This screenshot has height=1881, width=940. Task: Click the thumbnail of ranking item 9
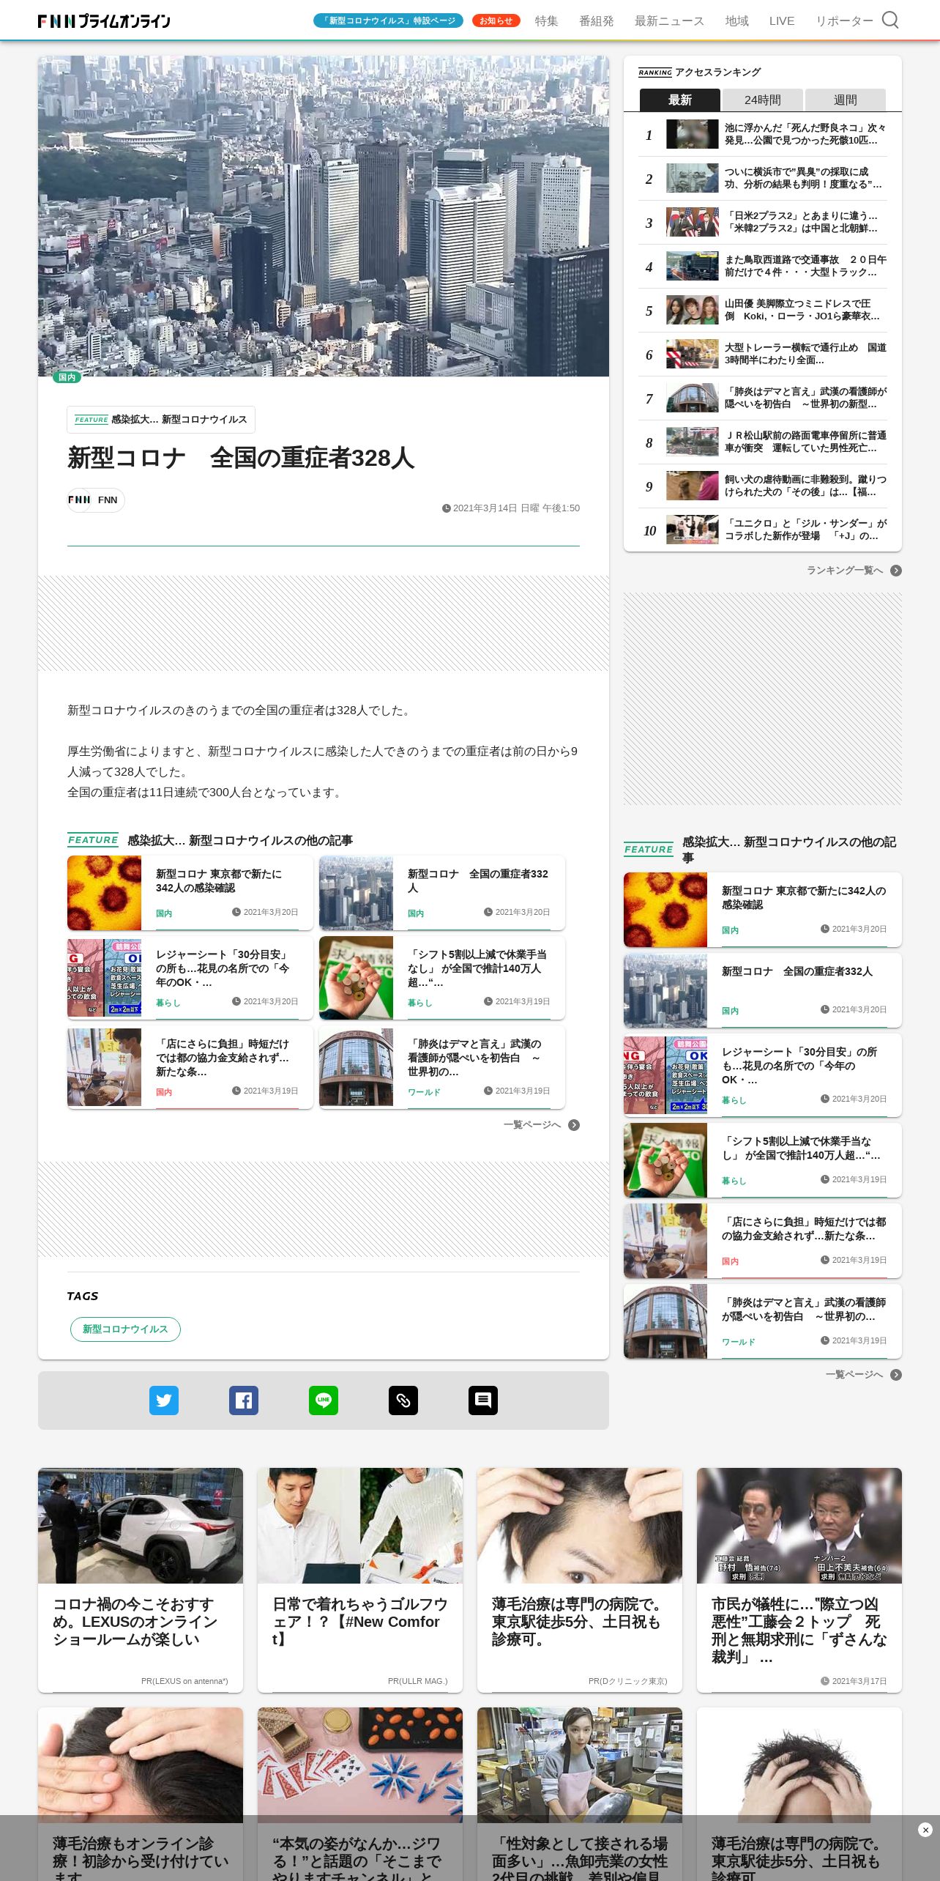click(x=693, y=486)
